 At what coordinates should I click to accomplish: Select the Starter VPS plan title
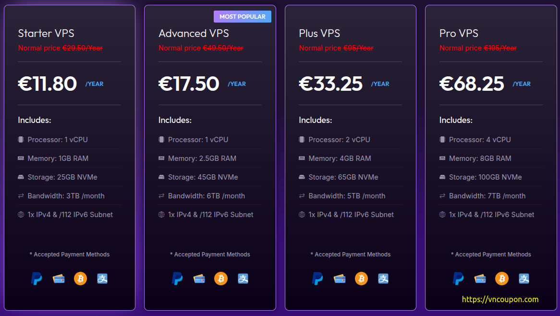pyautogui.click(x=46, y=33)
